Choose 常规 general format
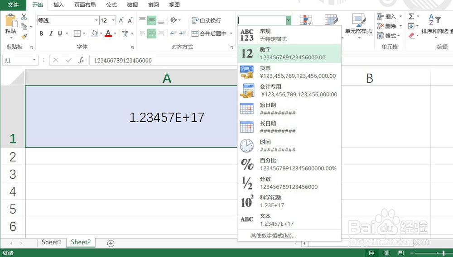The image size is (453, 257). (x=289, y=35)
